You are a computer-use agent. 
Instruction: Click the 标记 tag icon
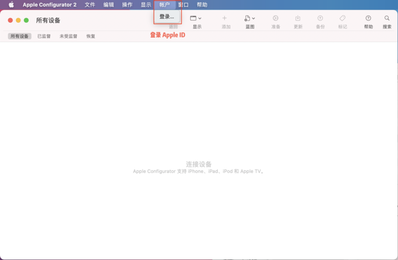[342, 18]
